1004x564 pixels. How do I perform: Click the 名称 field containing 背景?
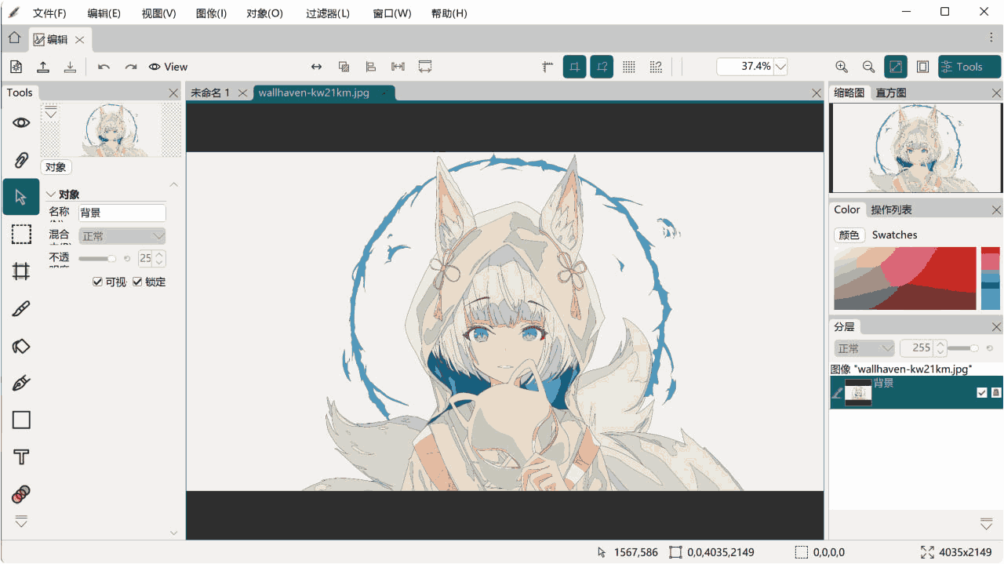(x=122, y=213)
